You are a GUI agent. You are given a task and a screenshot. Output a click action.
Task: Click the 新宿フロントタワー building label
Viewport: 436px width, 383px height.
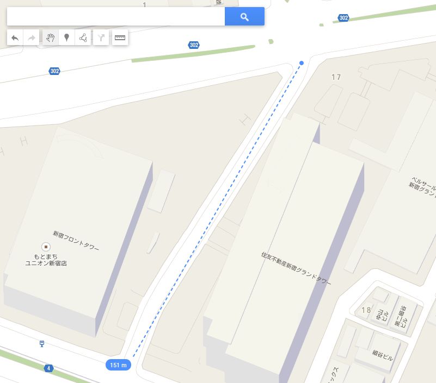[76, 241]
